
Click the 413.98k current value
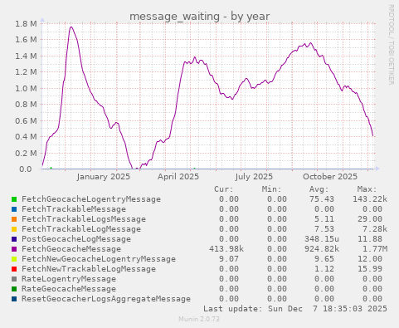tap(226, 249)
